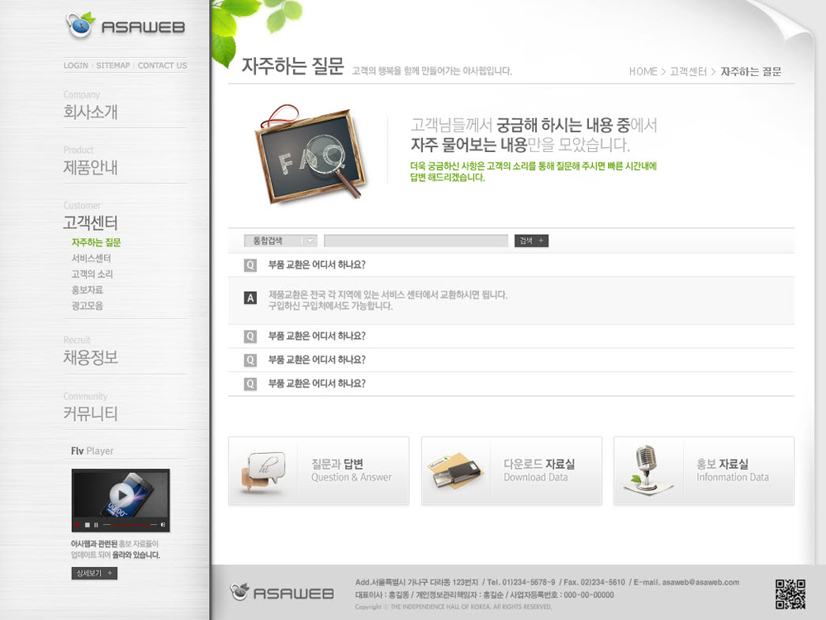Collapse the first Q question 부품 교환은 어디서 하나요?

coord(511,265)
